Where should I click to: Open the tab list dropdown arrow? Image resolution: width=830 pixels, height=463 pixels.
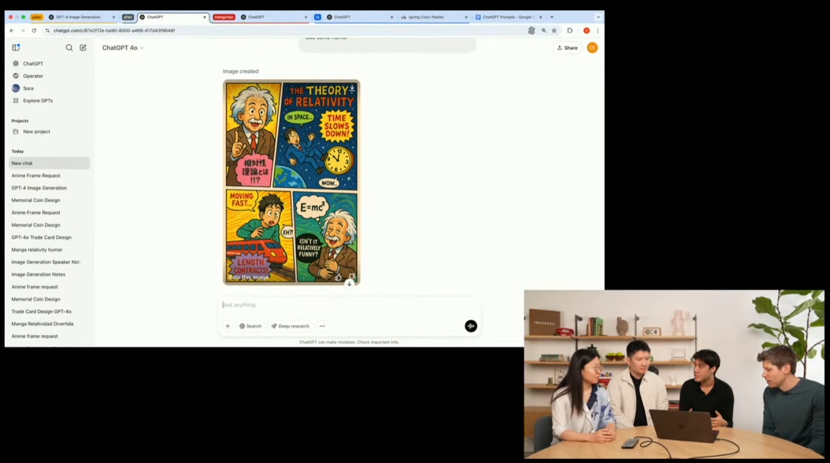click(598, 17)
